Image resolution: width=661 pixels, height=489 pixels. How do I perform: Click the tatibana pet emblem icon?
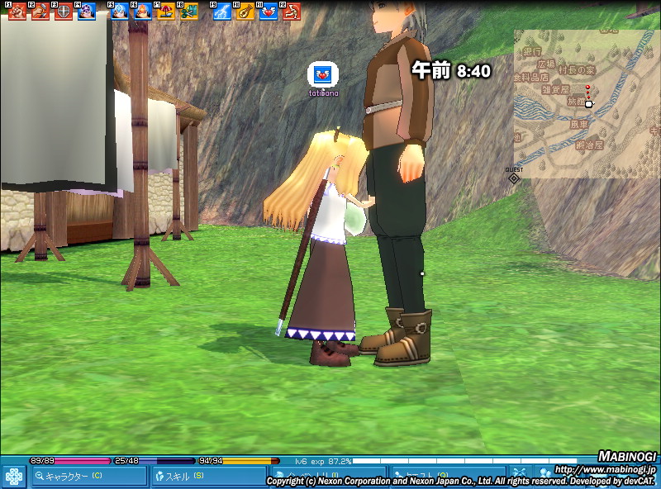[323, 74]
